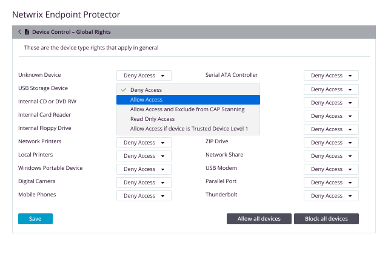Select the Read Only Access option

click(x=188, y=119)
